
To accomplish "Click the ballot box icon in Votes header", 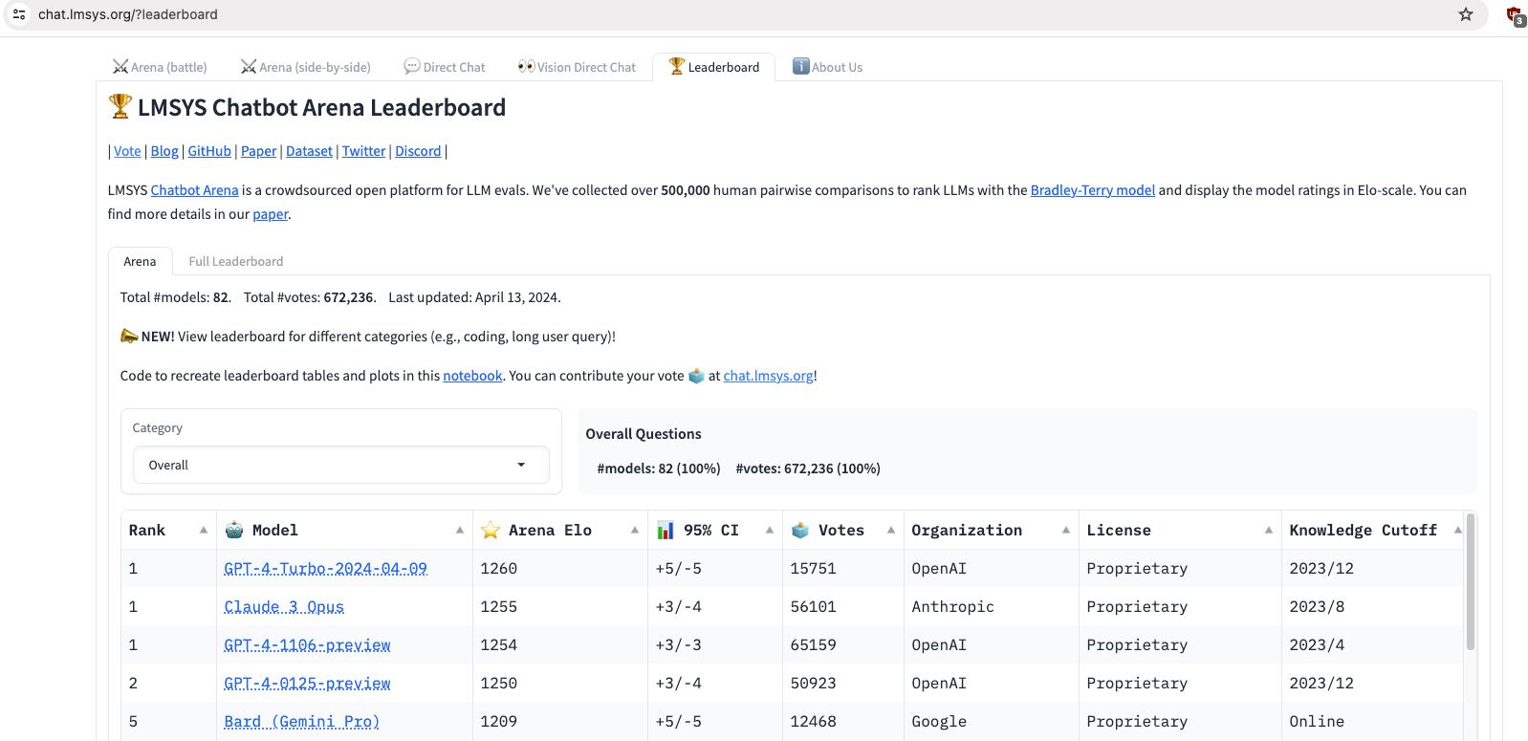I will pos(800,530).
